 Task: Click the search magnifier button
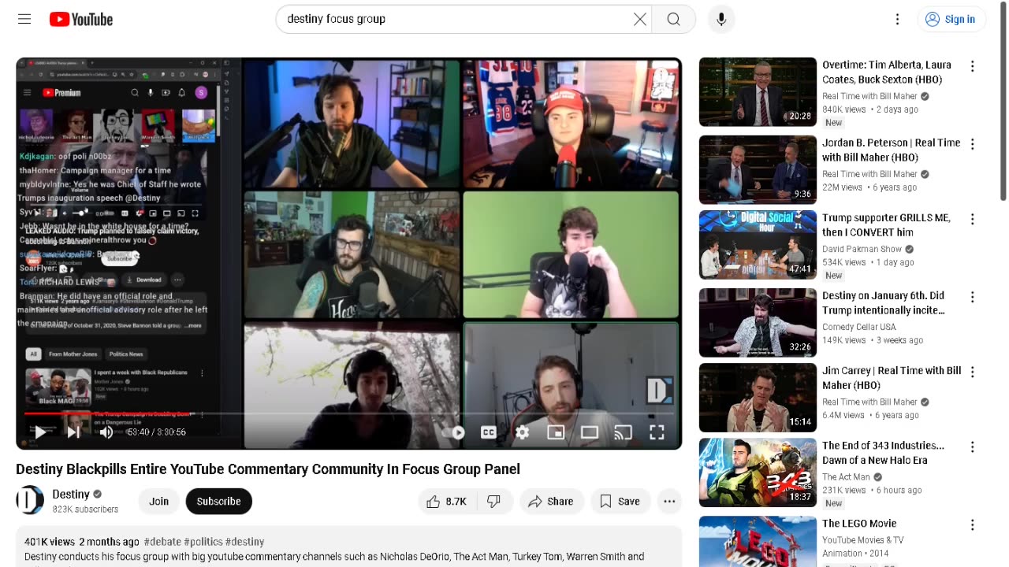tap(674, 19)
